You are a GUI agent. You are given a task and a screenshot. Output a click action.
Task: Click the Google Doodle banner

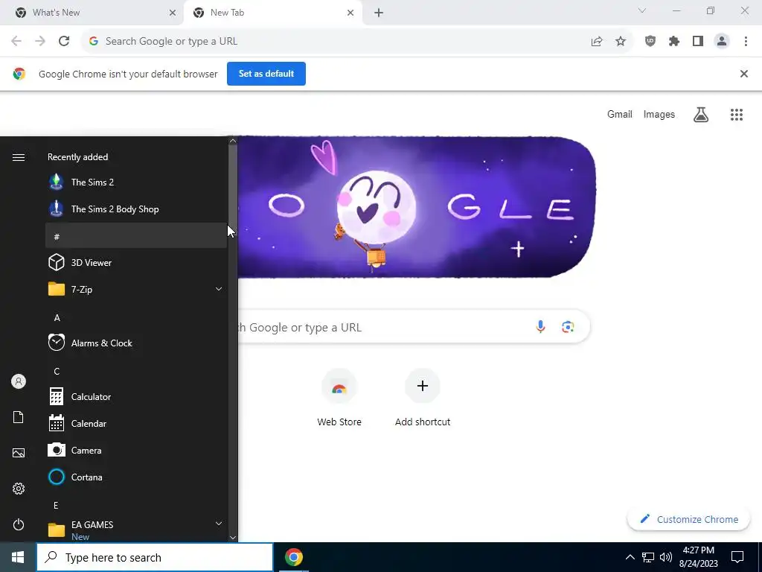(x=417, y=207)
